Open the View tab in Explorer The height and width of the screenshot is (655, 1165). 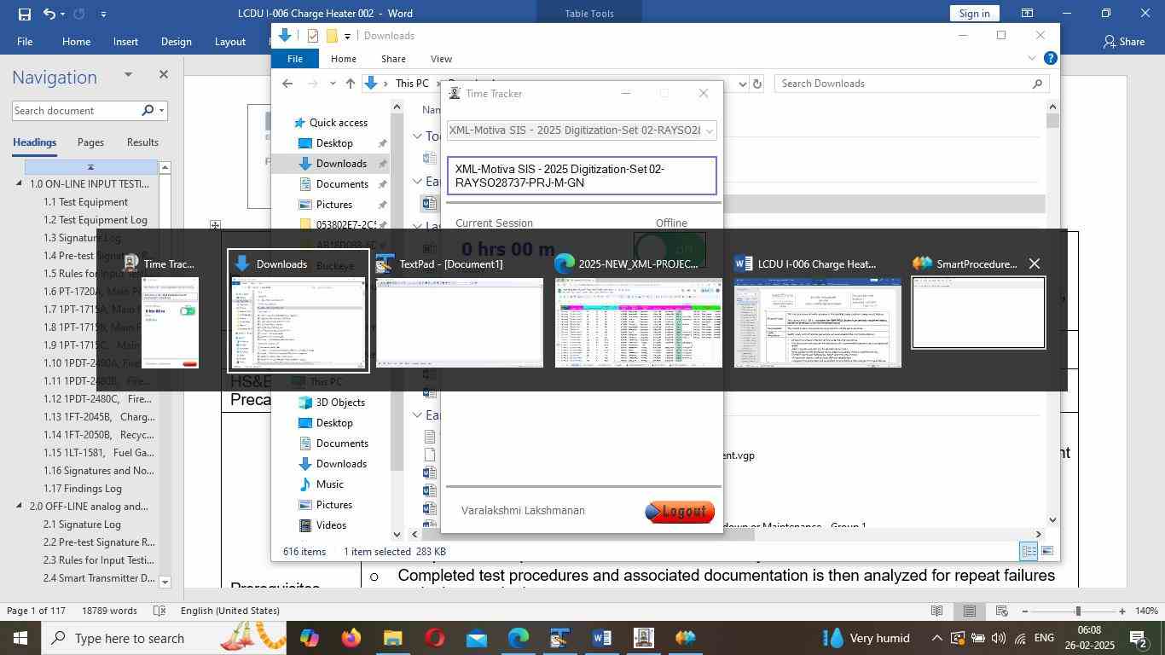coord(441,59)
